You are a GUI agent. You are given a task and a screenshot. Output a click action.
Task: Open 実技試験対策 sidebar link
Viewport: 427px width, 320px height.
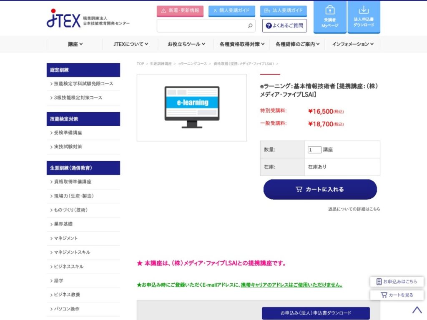tap(83, 147)
